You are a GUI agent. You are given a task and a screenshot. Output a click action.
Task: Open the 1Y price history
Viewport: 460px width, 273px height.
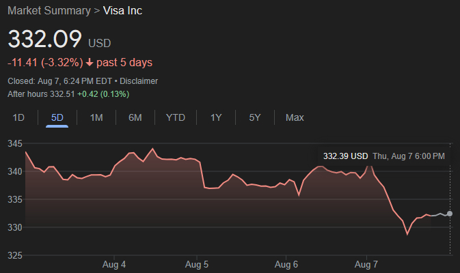(216, 117)
